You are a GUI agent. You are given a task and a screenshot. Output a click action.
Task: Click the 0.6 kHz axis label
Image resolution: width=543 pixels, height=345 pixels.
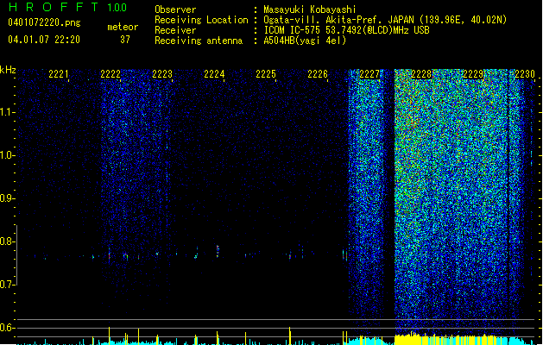coord(7,328)
